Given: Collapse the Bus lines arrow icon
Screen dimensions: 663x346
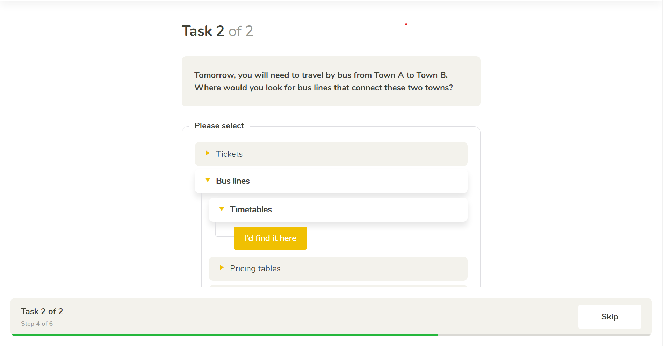Looking at the screenshot, I should pyautogui.click(x=208, y=180).
